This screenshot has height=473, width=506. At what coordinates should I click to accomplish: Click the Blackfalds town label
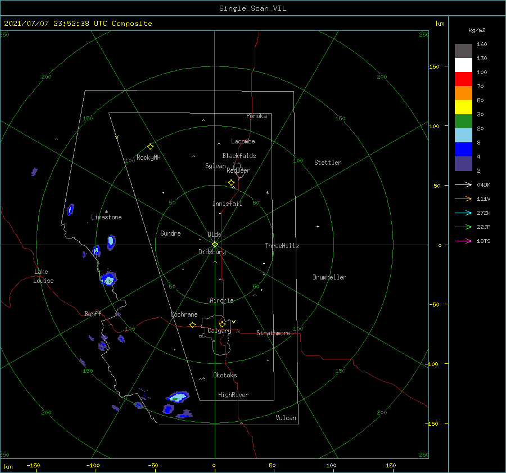pyautogui.click(x=239, y=156)
